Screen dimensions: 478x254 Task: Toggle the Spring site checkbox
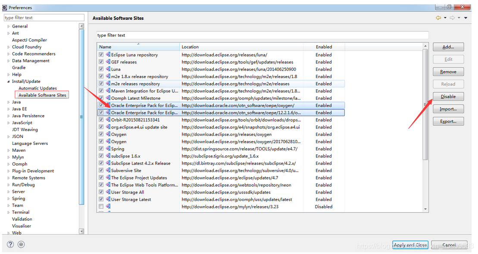[x=101, y=148]
